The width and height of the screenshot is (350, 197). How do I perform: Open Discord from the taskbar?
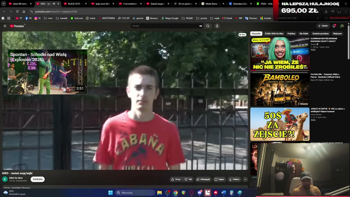pyautogui.click(x=200, y=193)
